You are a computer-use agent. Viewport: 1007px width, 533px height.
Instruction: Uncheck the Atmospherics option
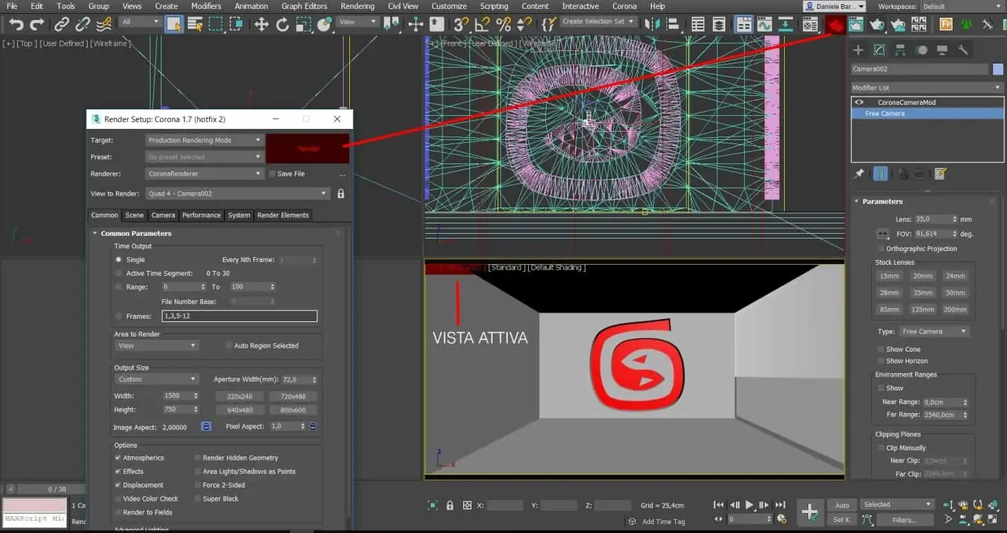click(118, 458)
